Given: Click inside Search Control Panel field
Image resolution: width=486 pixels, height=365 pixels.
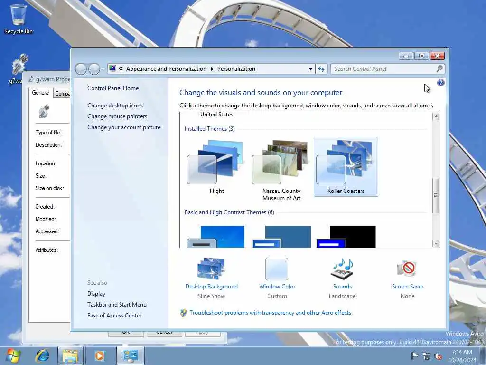Looking at the screenshot, I should pyautogui.click(x=383, y=69).
